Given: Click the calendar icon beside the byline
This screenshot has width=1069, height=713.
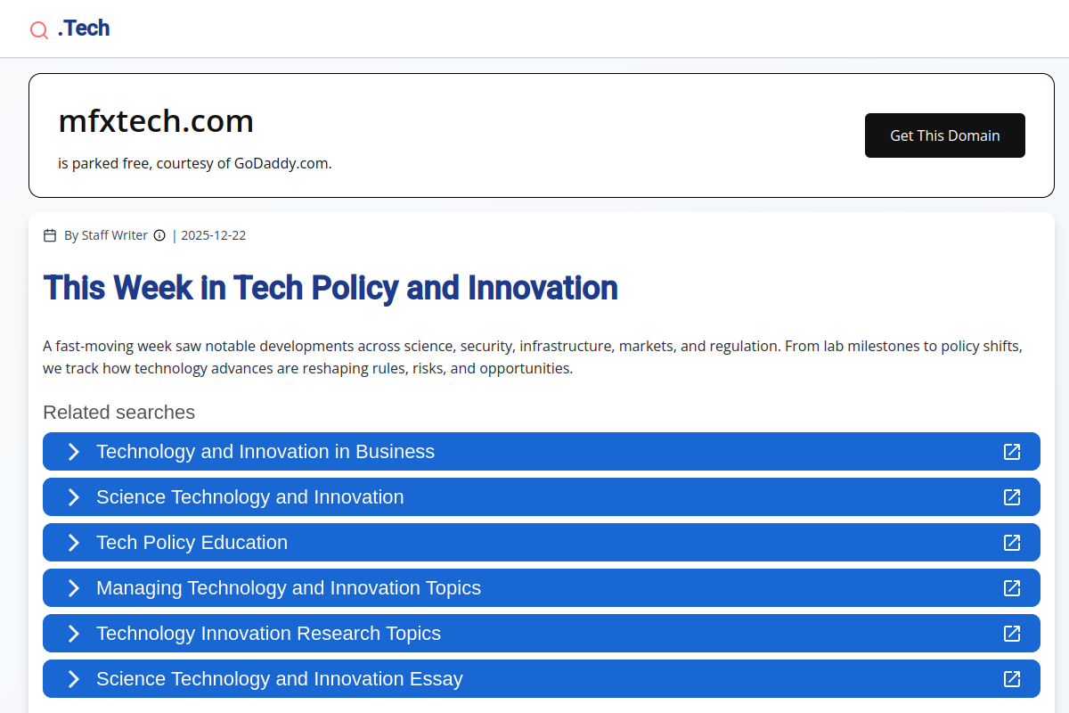Looking at the screenshot, I should 50,234.
